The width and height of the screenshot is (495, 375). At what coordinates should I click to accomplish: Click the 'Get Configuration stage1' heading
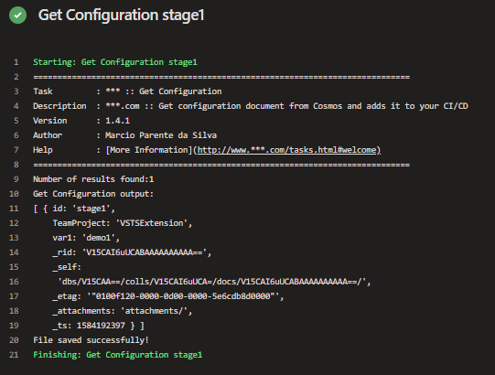tap(121, 16)
